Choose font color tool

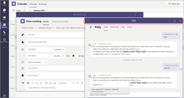[51, 83]
